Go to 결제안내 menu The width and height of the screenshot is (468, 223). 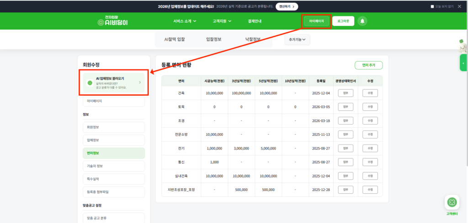(x=255, y=21)
